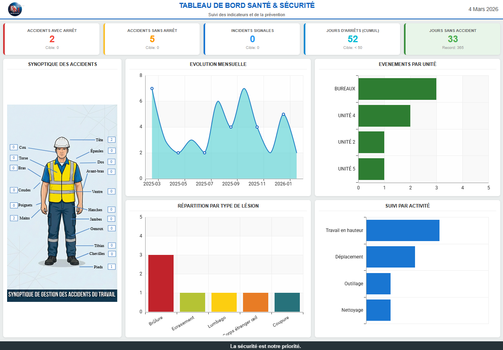Image resolution: width=503 pixels, height=350 pixels.
Task: Select the Déplacement blue bar
Action: coord(391,257)
